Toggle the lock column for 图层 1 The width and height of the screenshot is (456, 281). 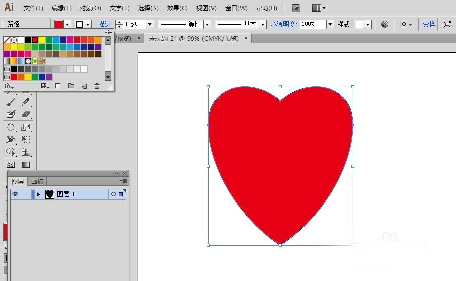[26, 194]
